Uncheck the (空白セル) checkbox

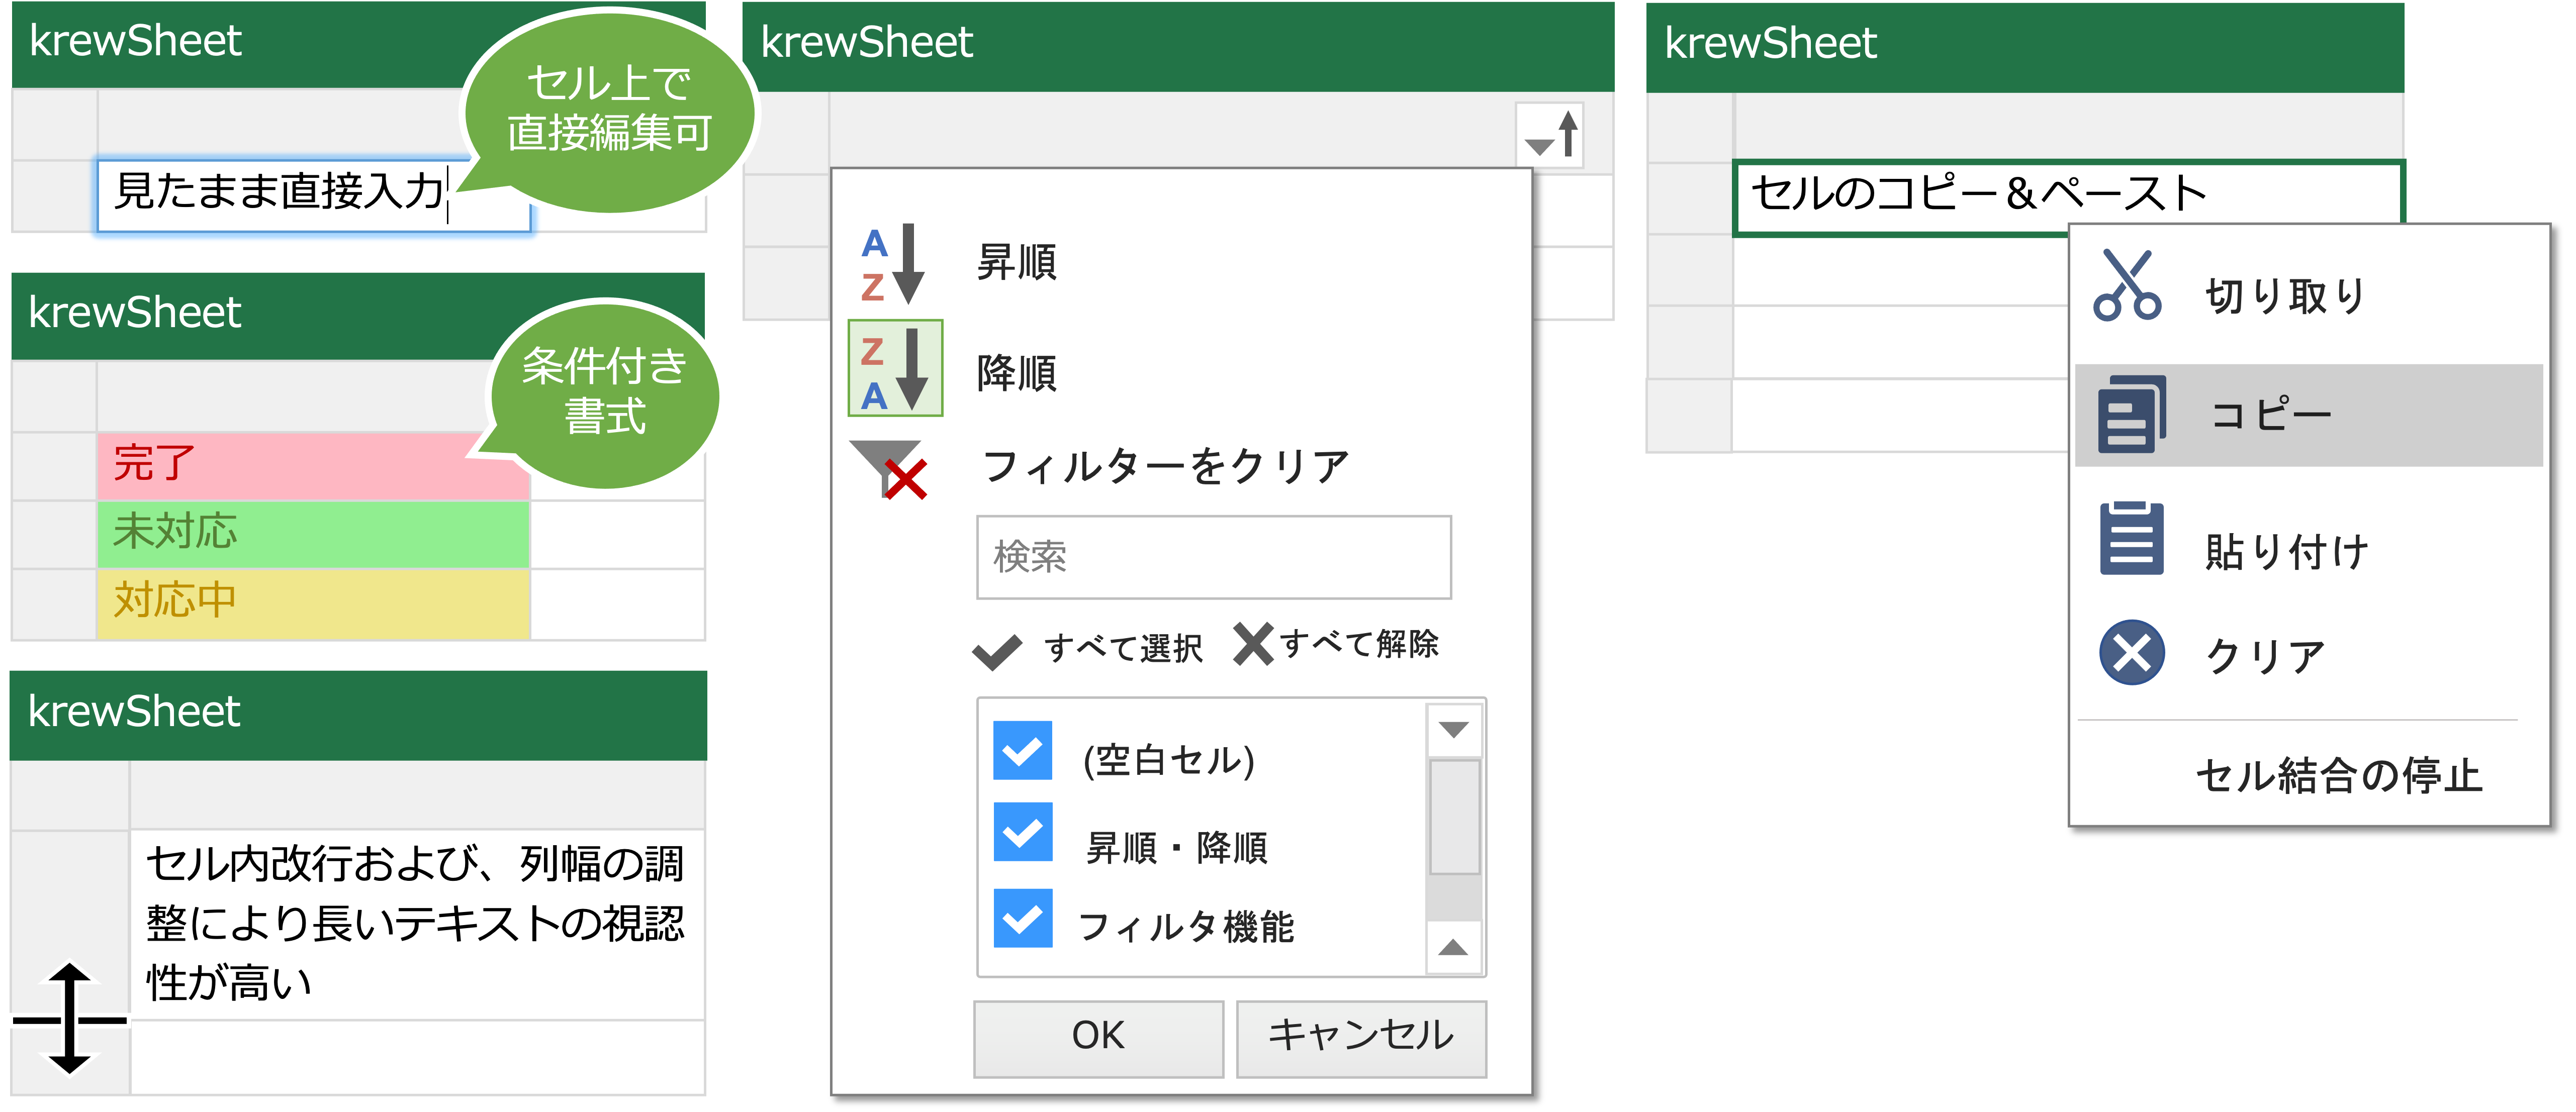[x=1022, y=751]
